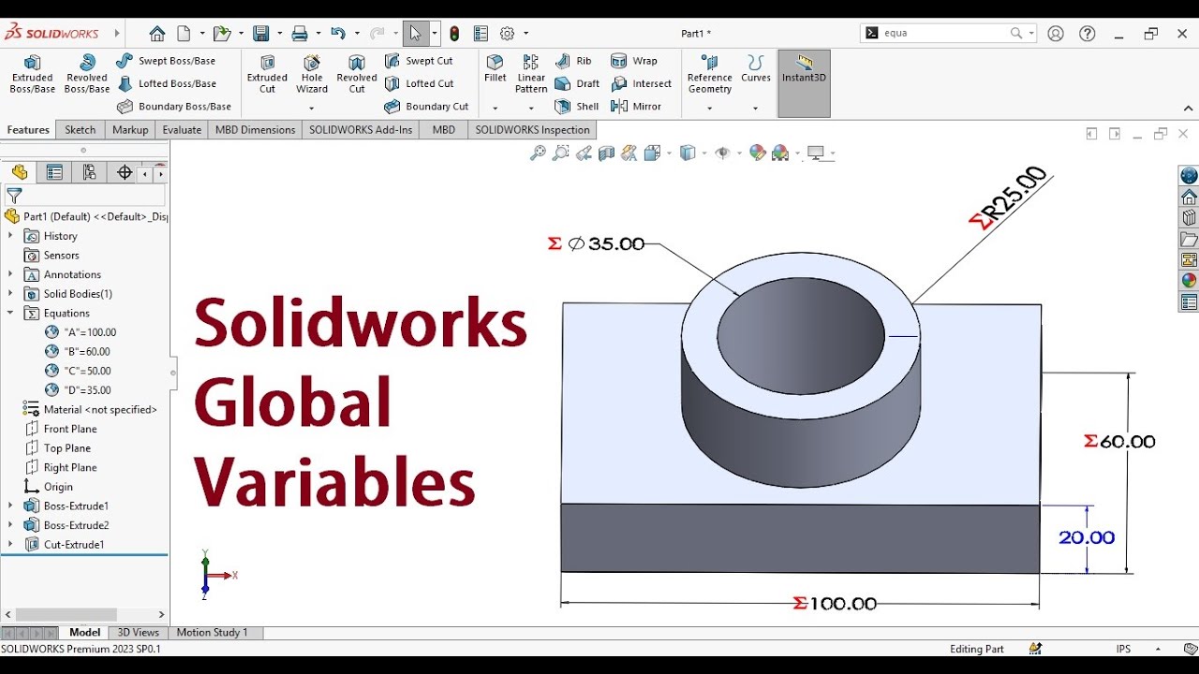
Task: Select global variable "A"=100.00
Action: (90, 332)
